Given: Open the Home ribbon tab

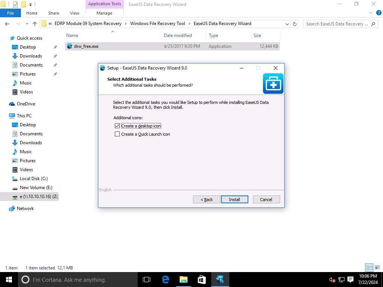Looking at the screenshot, I should [x=32, y=13].
